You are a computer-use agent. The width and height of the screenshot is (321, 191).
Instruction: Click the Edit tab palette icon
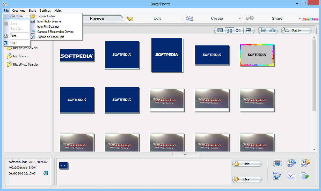click(130, 19)
